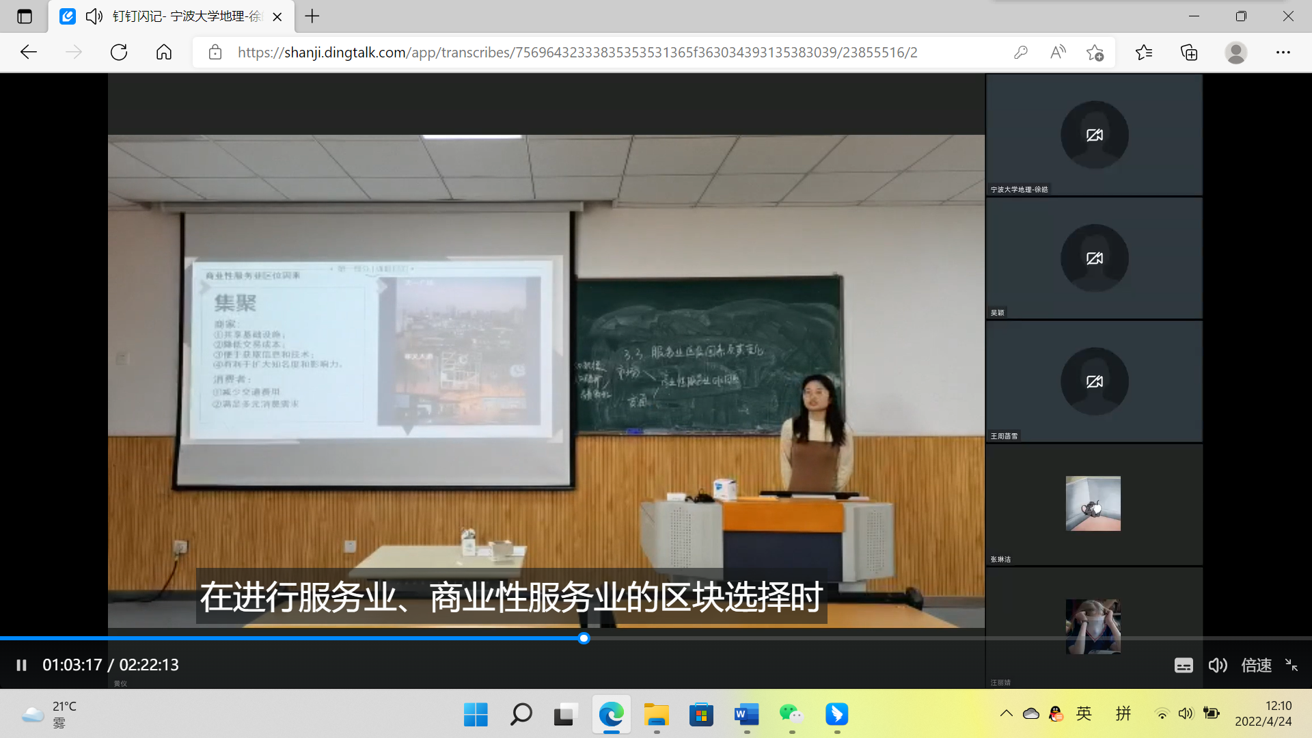
Task: Add this page to favorites star icon
Action: (1095, 53)
